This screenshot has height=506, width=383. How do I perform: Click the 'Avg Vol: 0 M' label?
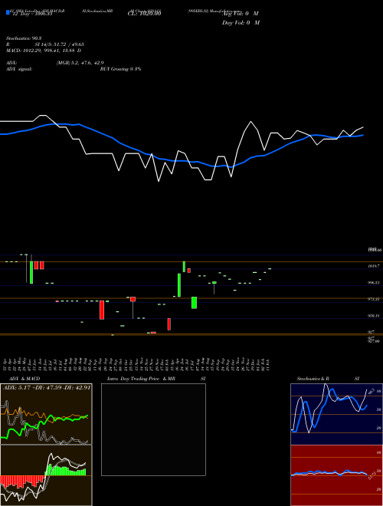[241, 14]
